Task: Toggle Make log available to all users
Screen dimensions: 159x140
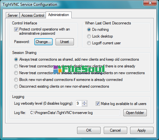Action: pos(98,104)
